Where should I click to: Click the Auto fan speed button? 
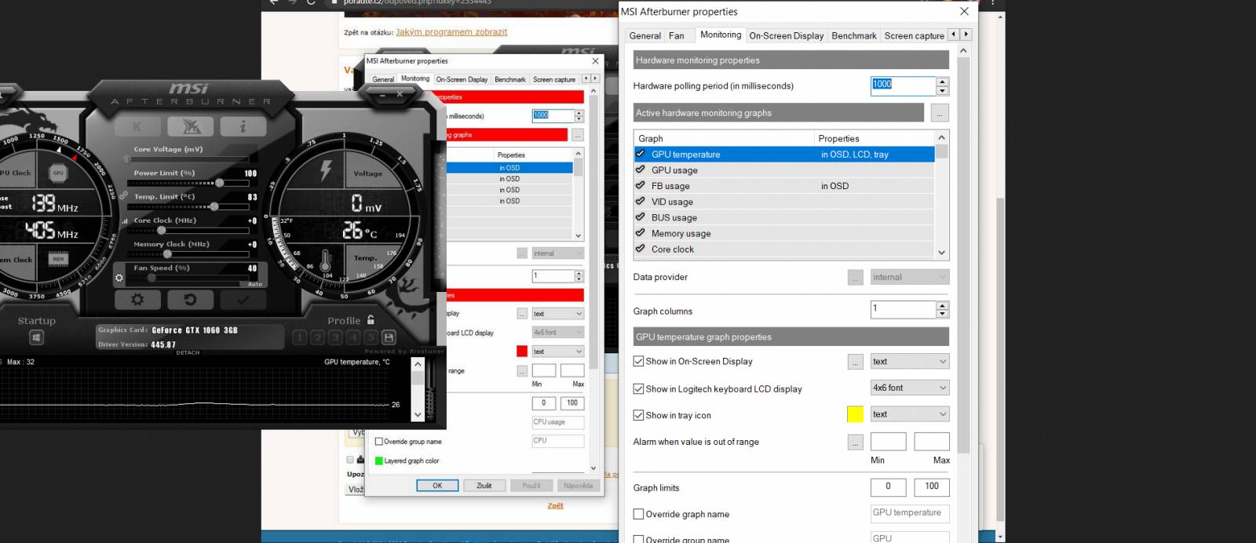point(254,284)
